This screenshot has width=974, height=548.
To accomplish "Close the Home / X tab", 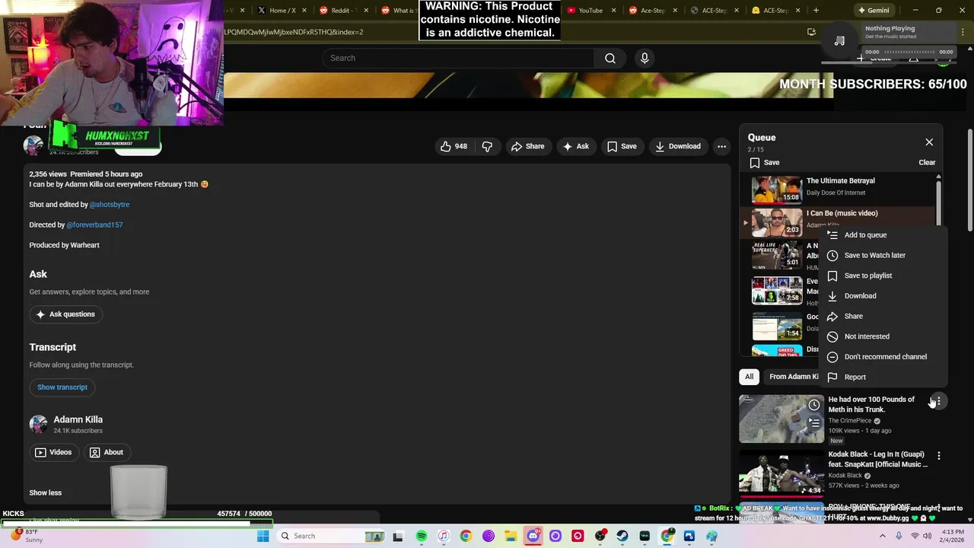I will pyautogui.click(x=305, y=11).
